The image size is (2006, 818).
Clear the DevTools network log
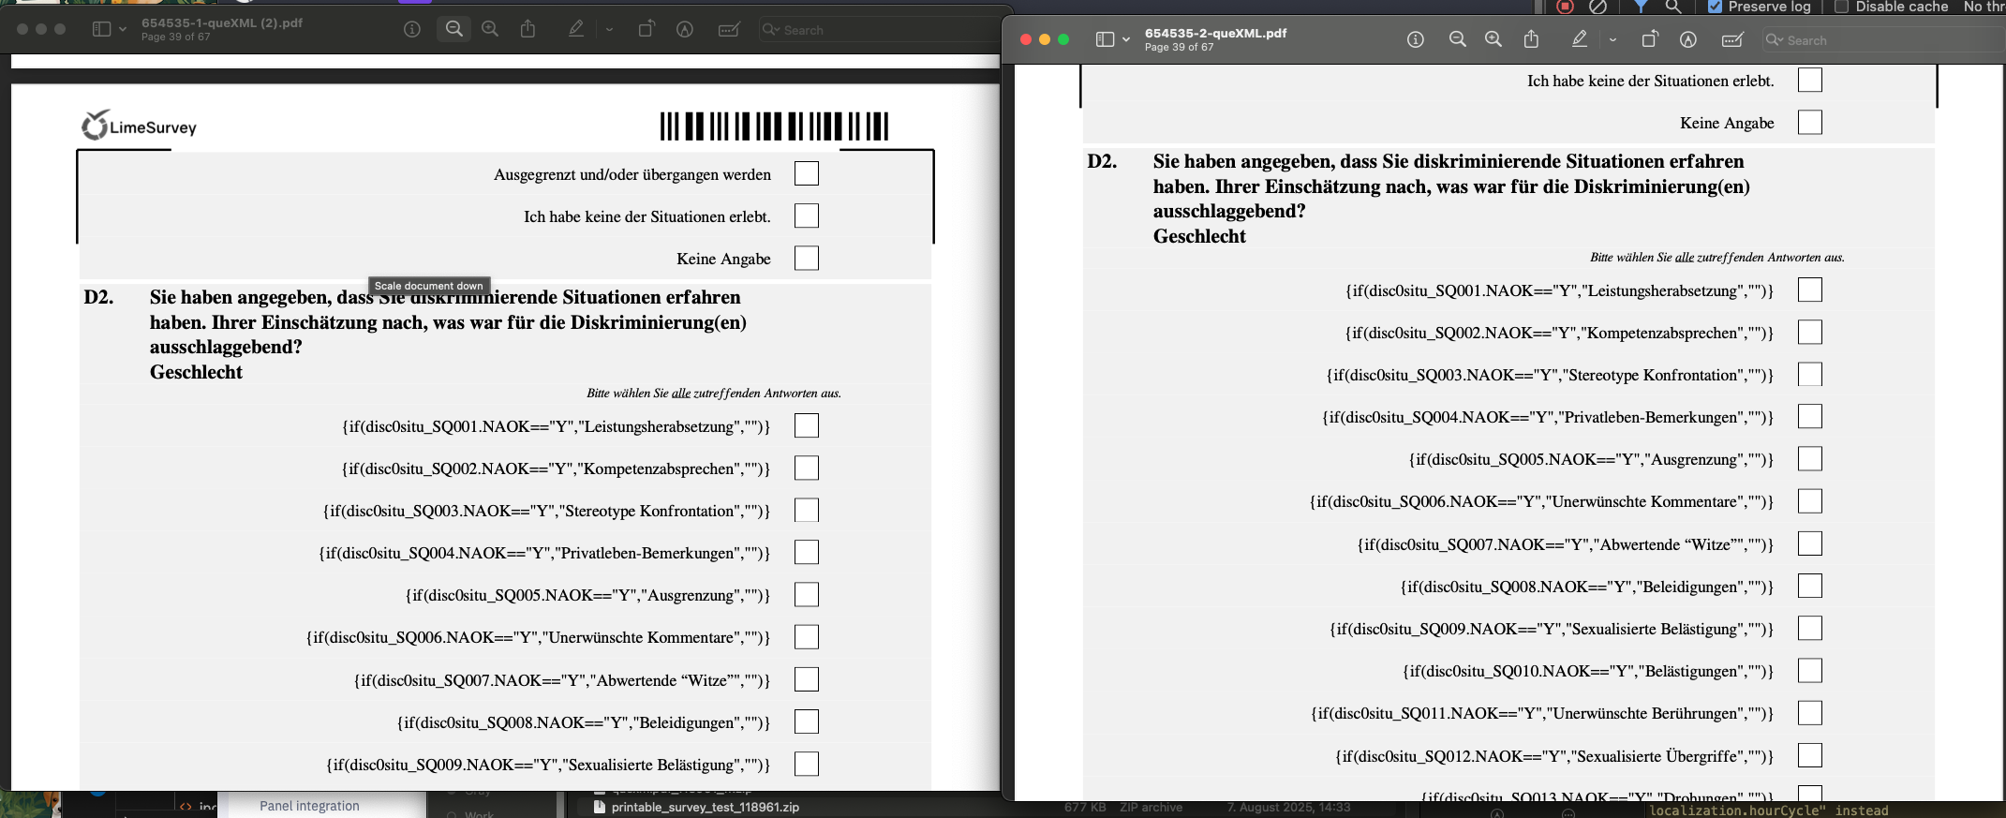[x=1598, y=7]
